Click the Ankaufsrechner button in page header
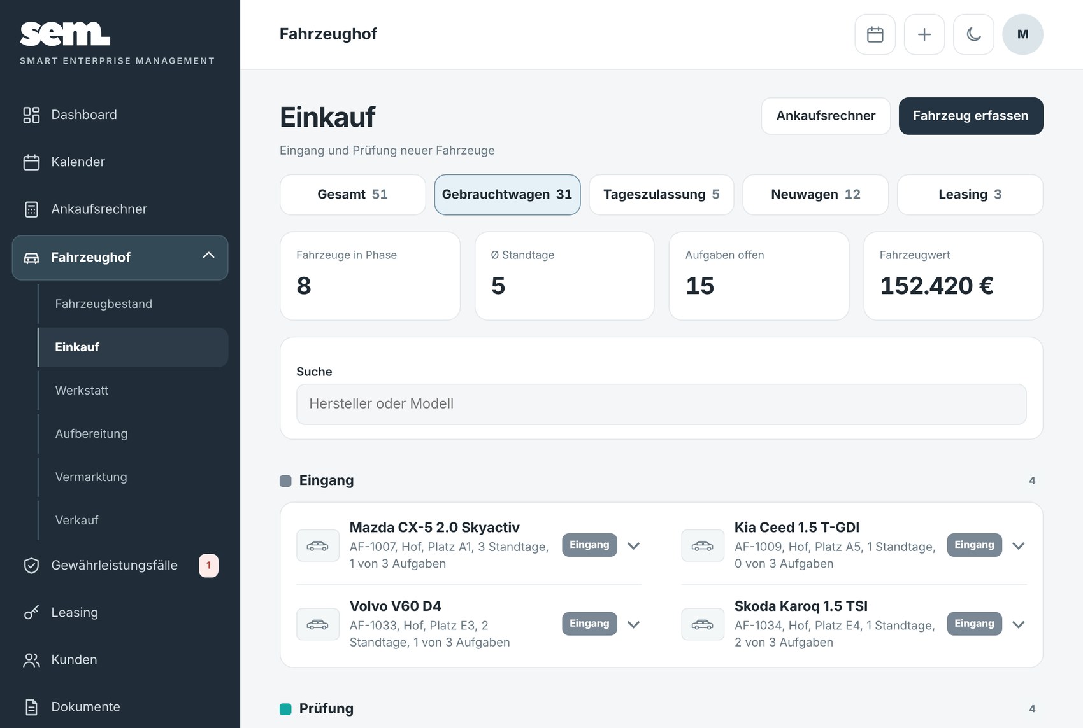This screenshot has width=1083, height=728. (x=826, y=116)
